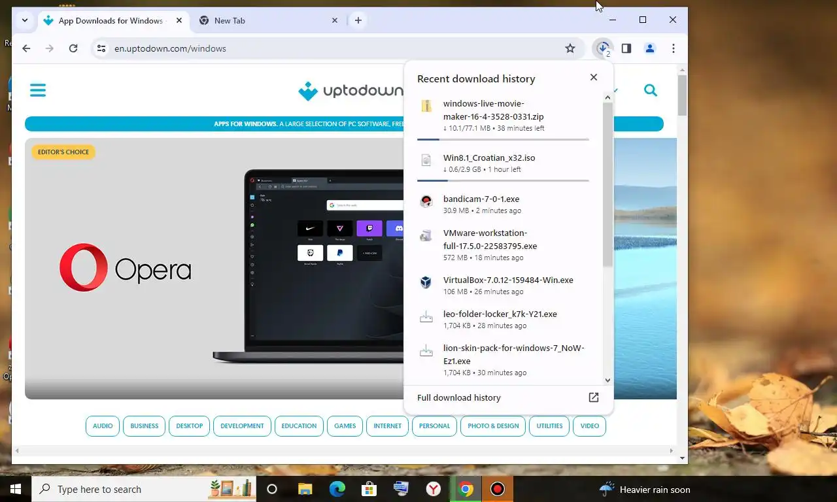837x502 pixels.
Task: Open the Chrome profile avatar icon
Action: tap(650, 48)
